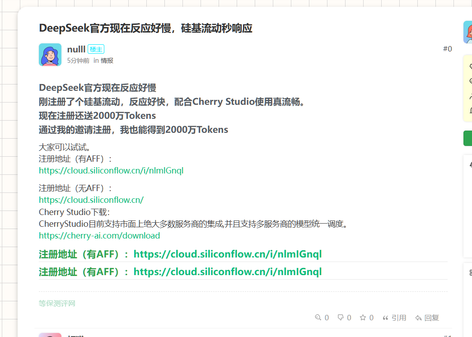The width and height of the screenshot is (472, 337).
Task: Click the 引用 quote button
Action: pos(394,318)
